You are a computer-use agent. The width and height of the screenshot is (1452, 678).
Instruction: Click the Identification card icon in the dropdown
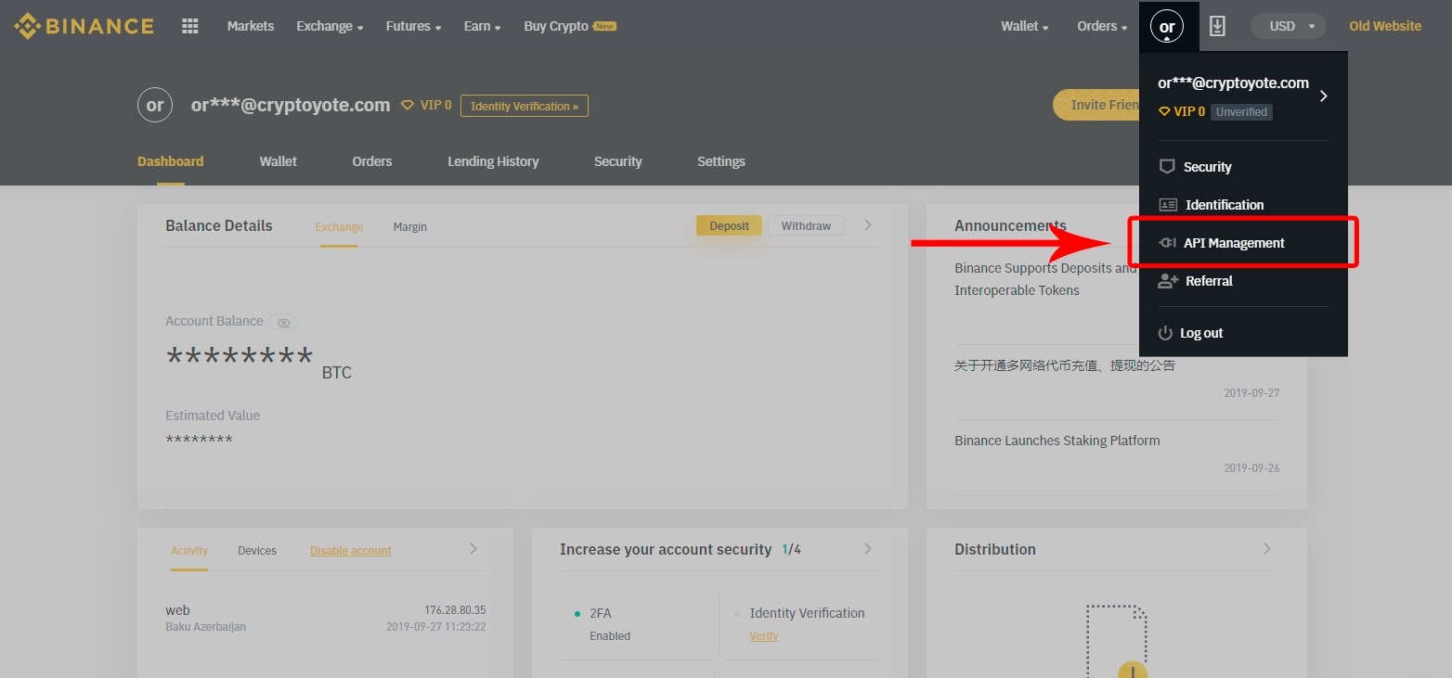coord(1168,205)
